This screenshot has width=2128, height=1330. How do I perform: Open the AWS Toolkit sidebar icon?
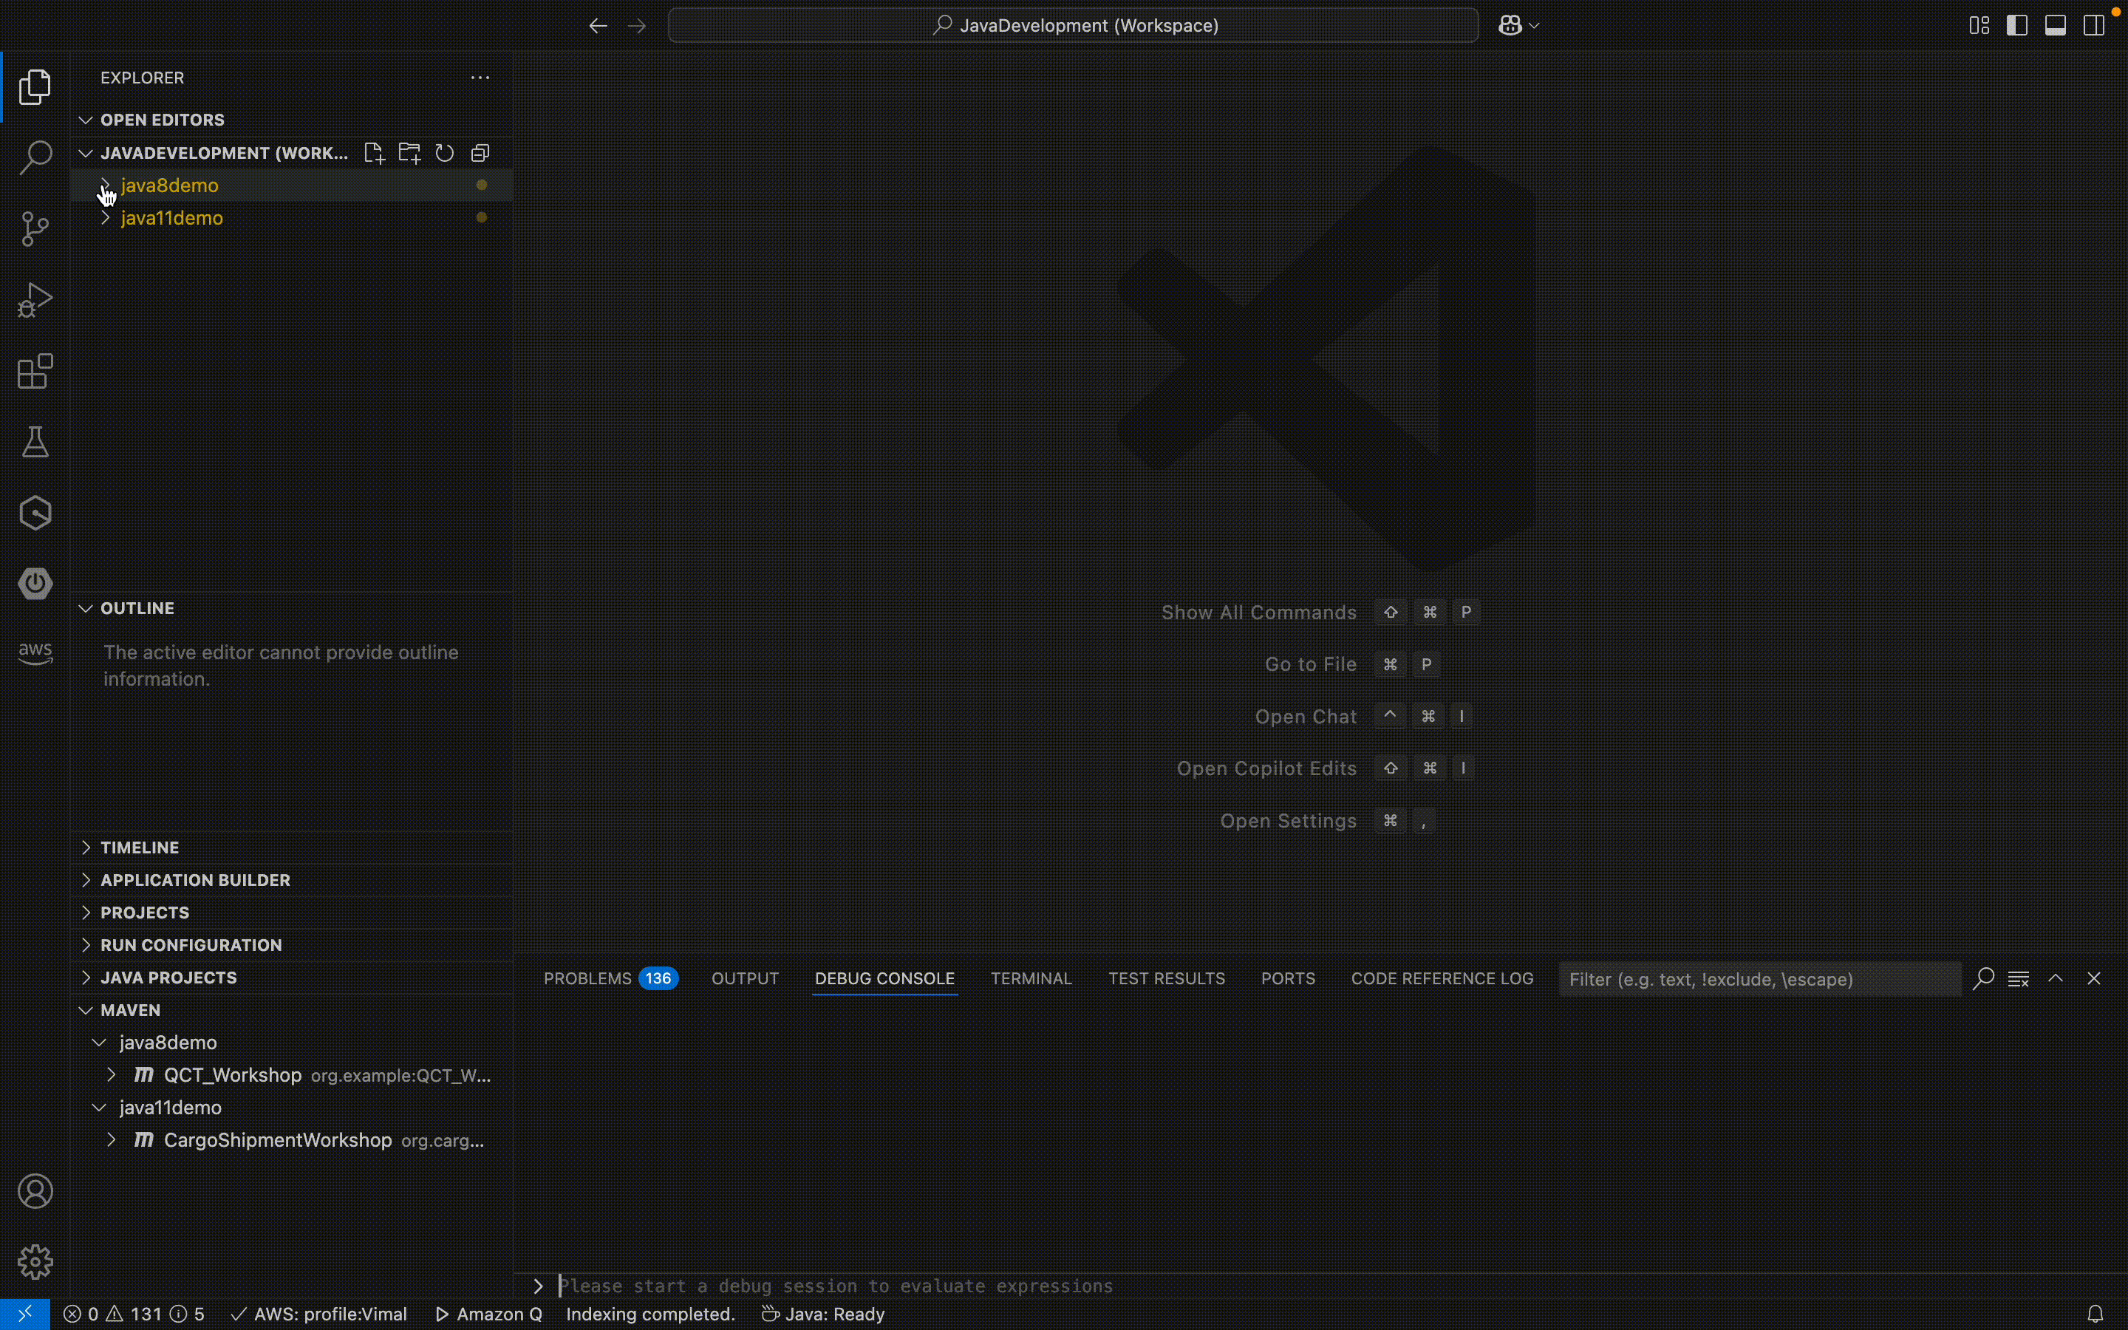coord(35,652)
